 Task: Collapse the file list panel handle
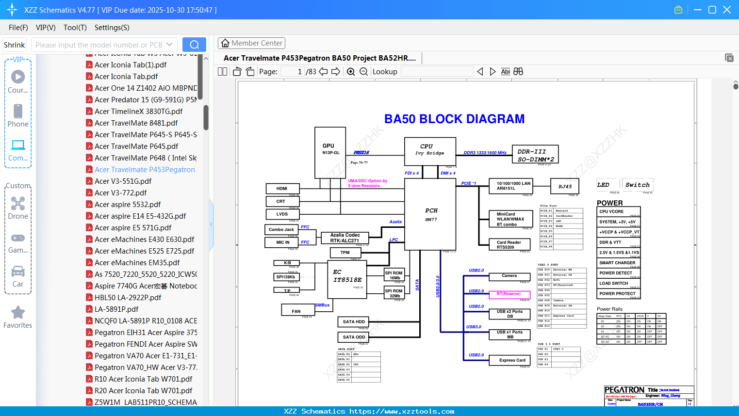[211, 224]
